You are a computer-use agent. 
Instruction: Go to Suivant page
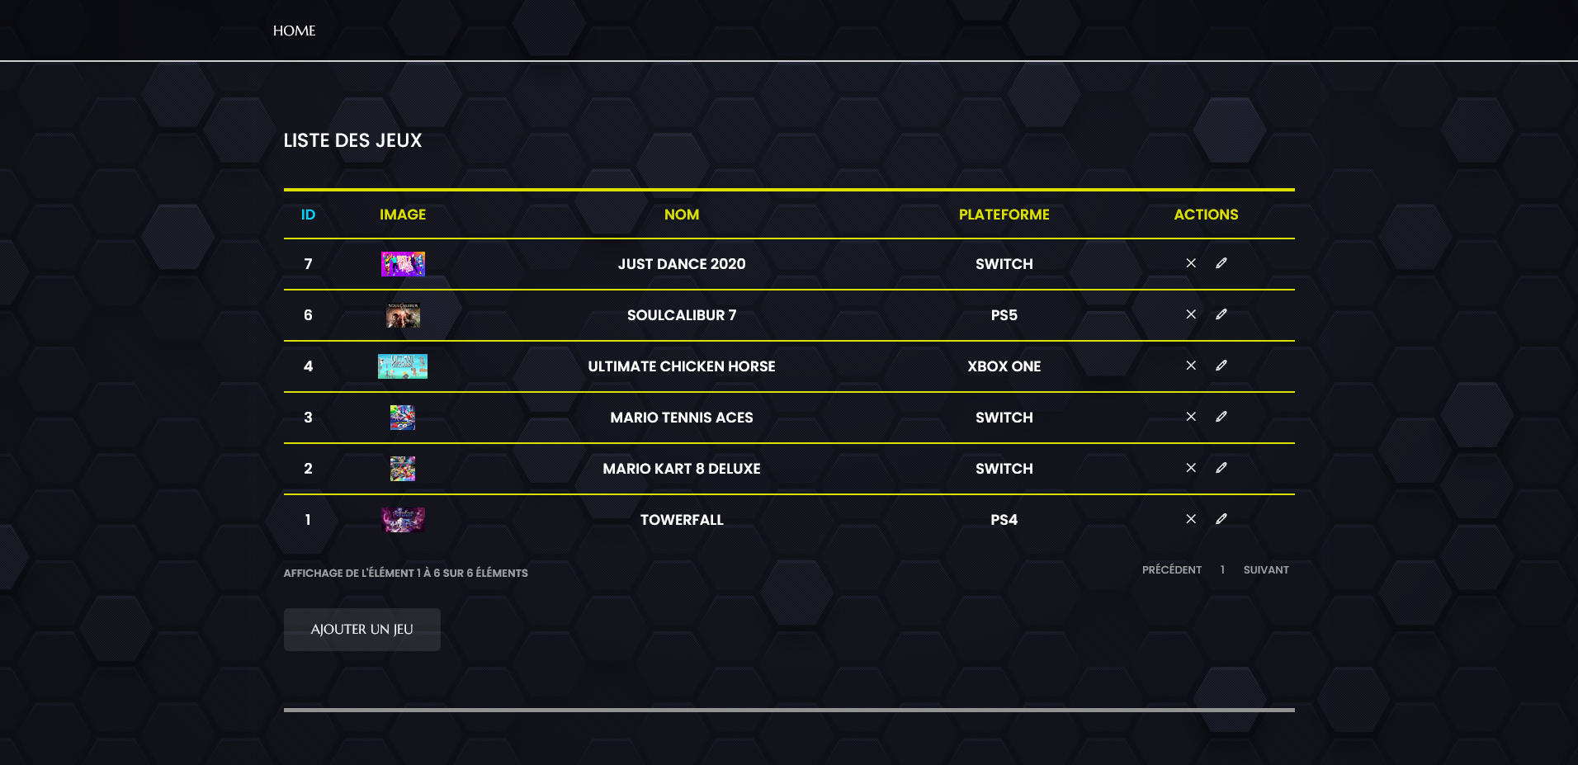pos(1265,570)
